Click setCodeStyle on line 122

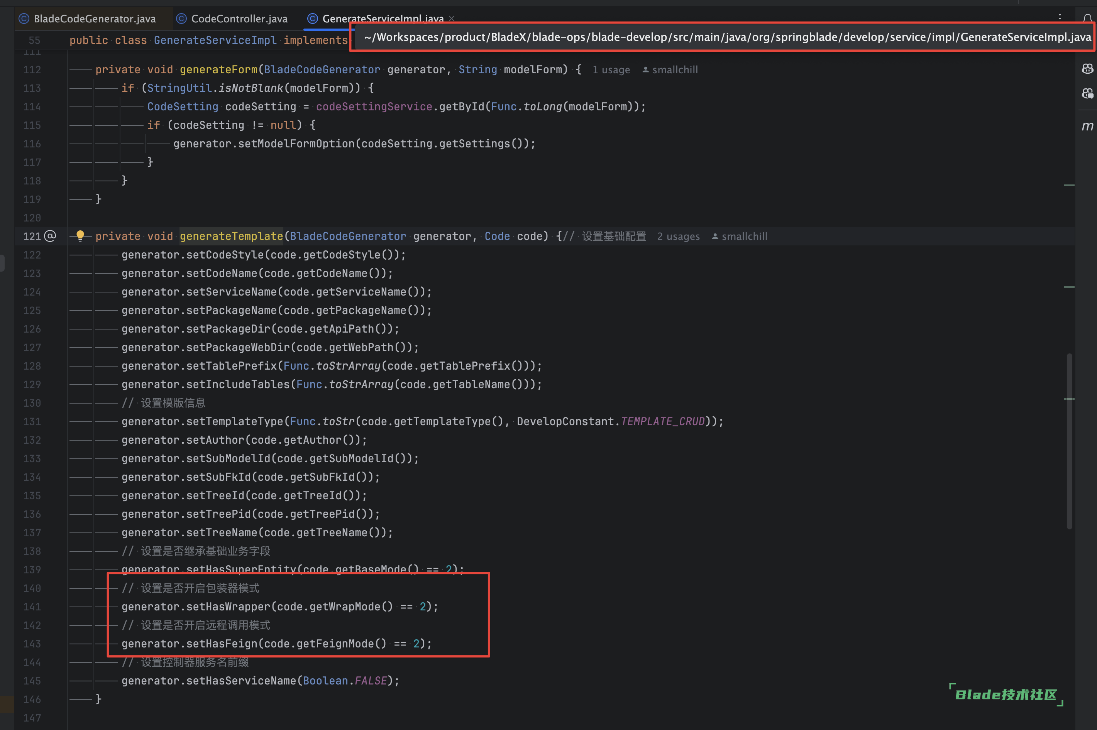[225, 255]
